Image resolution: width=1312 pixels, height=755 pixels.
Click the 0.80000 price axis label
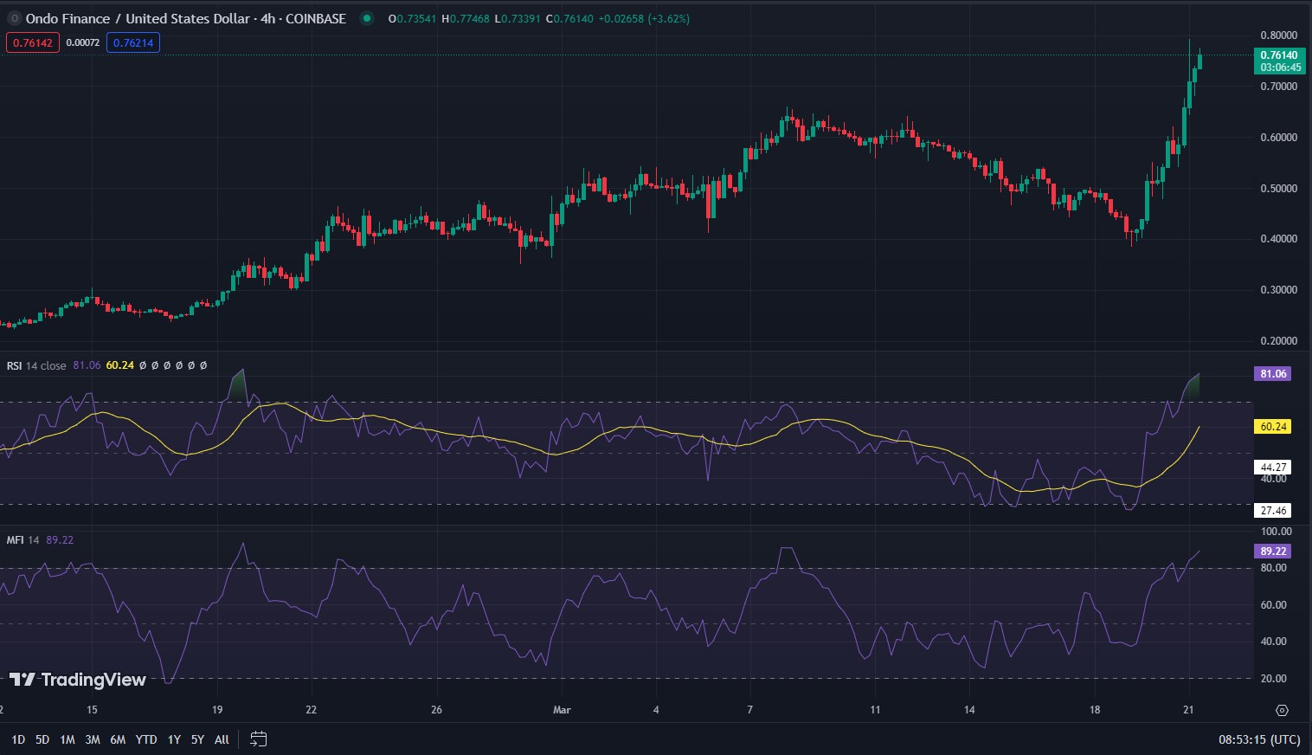pos(1278,35)
